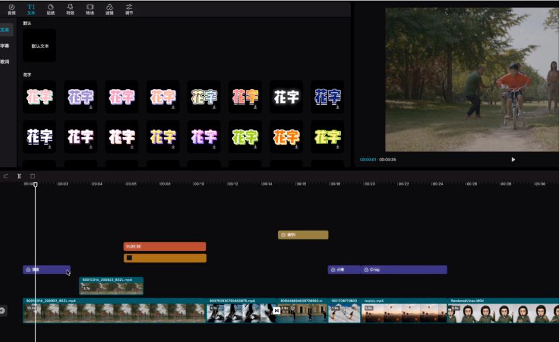This screenshot has width=559, height=342.
Task: Open the 特效 effects panel icon
Action: pos(70,9)
